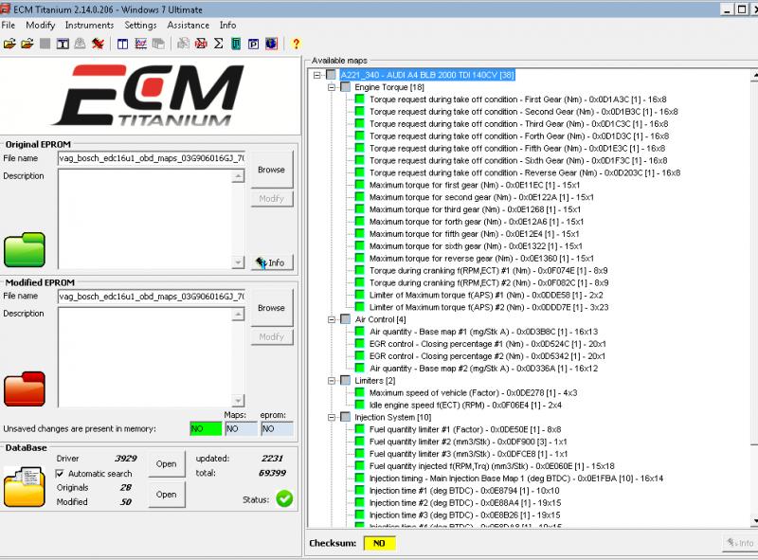Open help via the question mark icon
758x560 pixels.
(296, 44)
